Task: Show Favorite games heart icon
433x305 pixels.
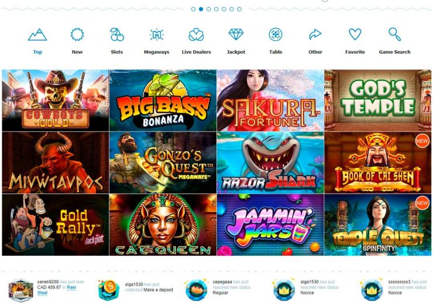Action: click(355, 34)
